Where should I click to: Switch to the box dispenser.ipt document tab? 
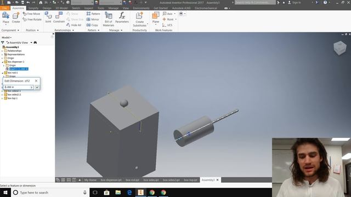(111, 180)
